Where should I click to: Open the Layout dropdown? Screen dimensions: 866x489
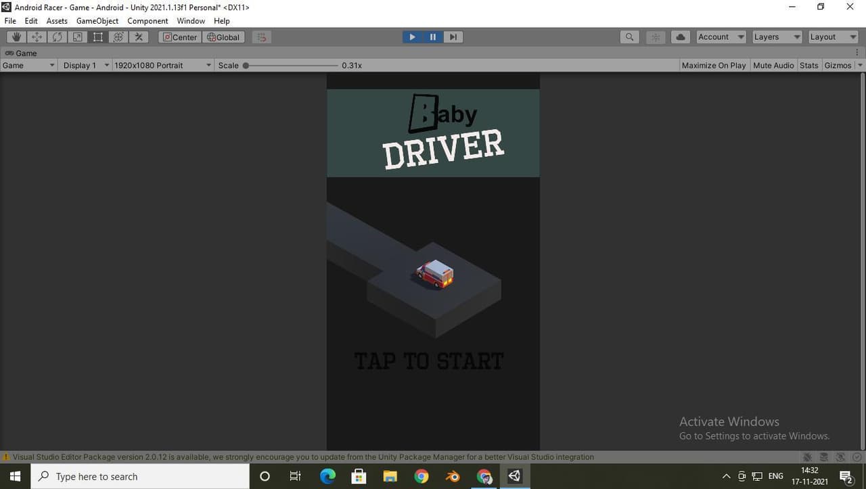tap(833, 37)
